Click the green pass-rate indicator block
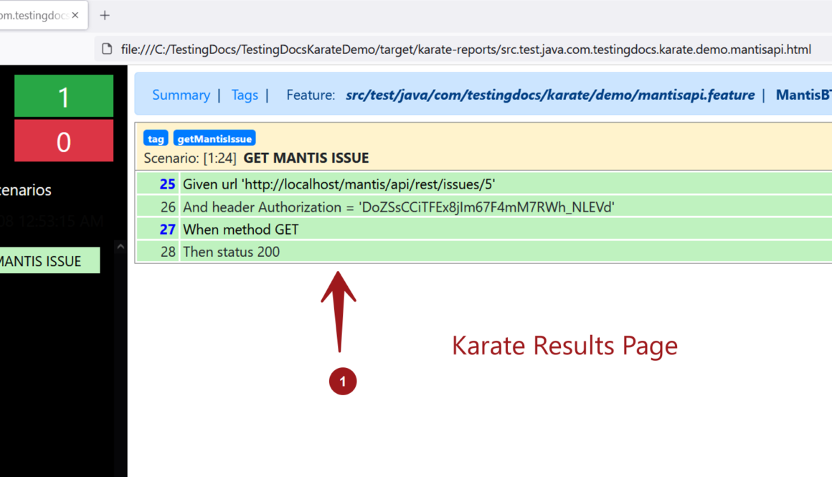The image size is (832, 477). [63, 95]
